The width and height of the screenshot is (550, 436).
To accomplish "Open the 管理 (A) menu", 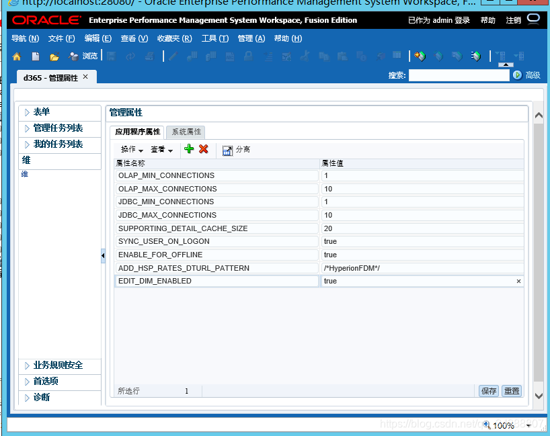I will (251, 38).
